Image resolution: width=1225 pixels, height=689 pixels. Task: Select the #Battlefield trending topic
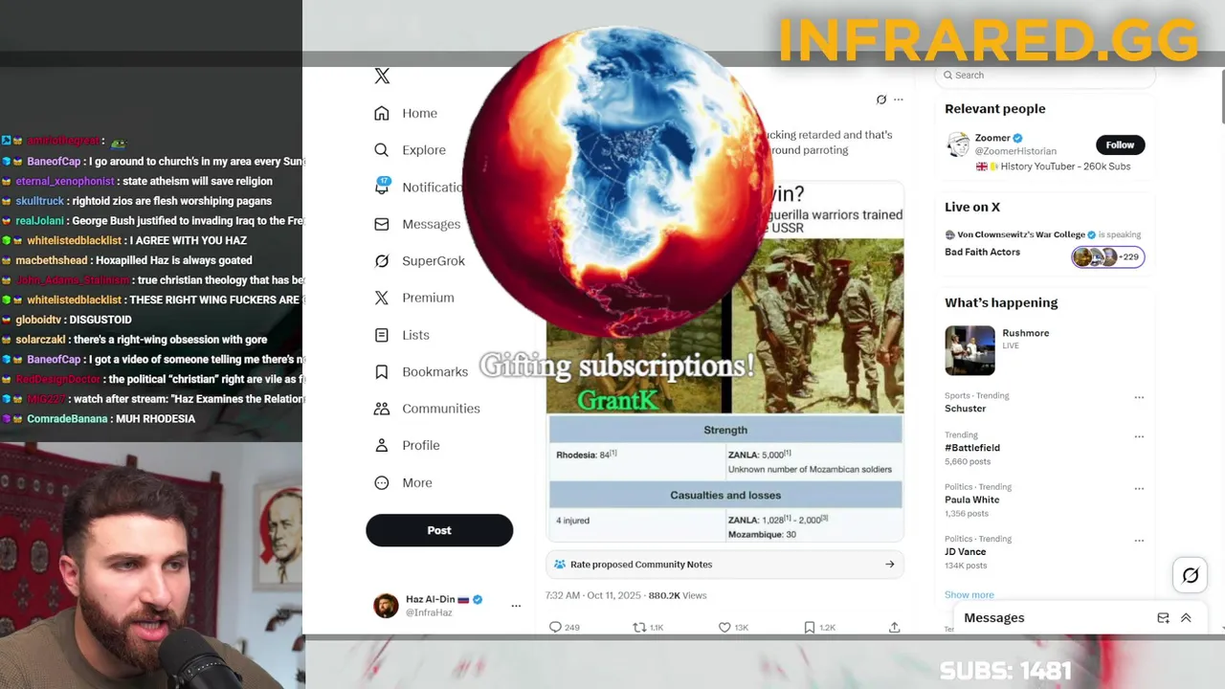[972, 448]
